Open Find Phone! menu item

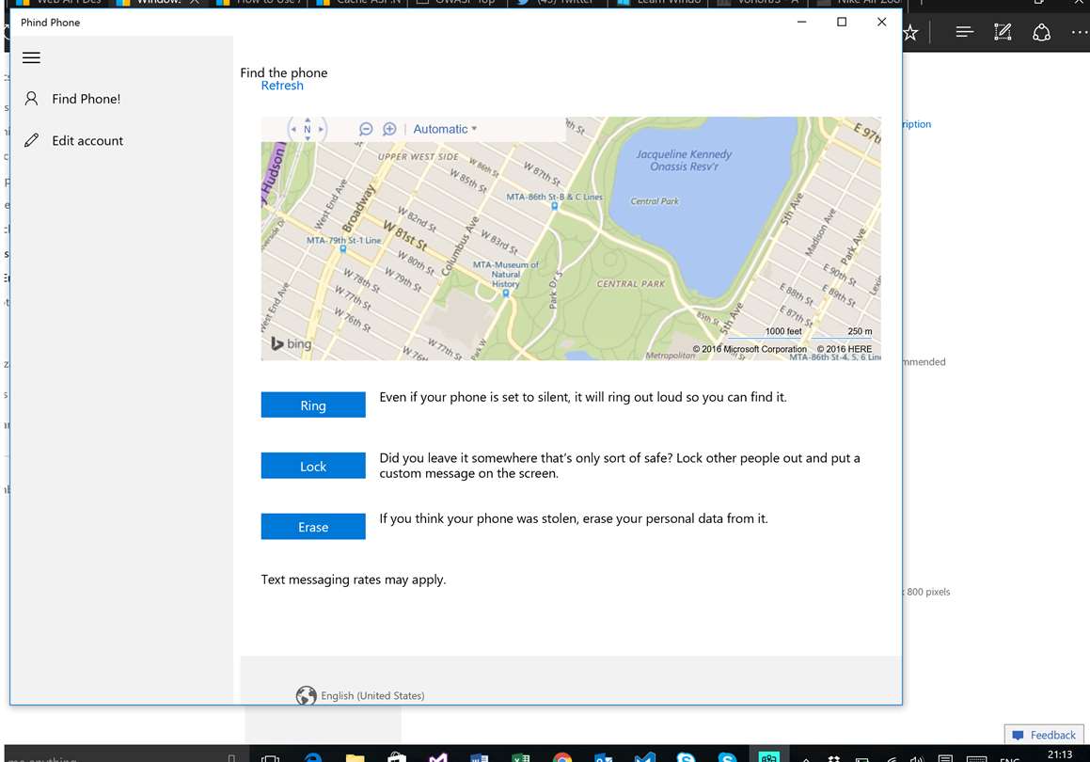(121, 99)
